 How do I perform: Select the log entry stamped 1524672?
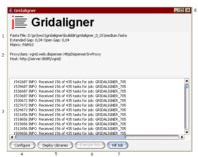click(70, 110)
